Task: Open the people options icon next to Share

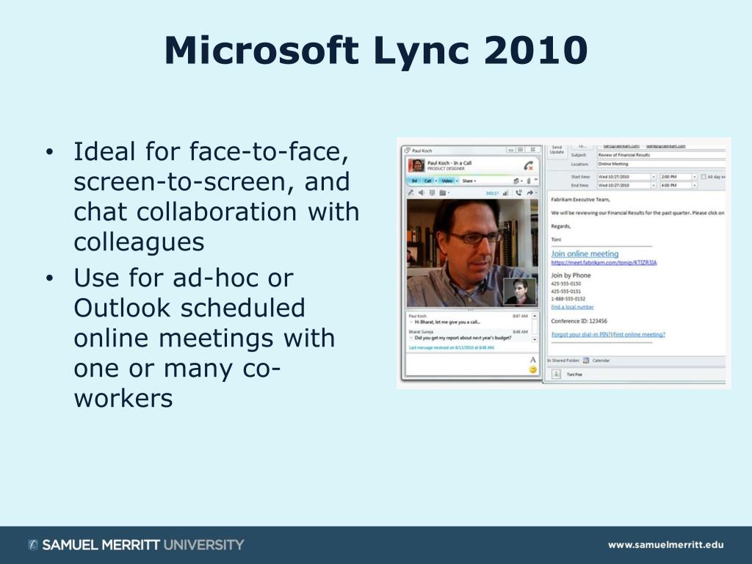Action: [x=517, y=181]
